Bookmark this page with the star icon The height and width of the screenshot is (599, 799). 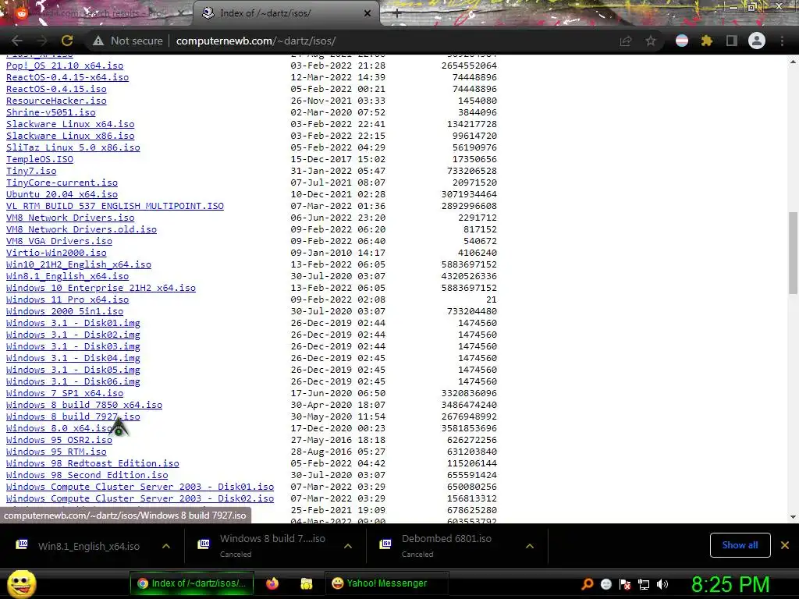[x=651, y=41]
